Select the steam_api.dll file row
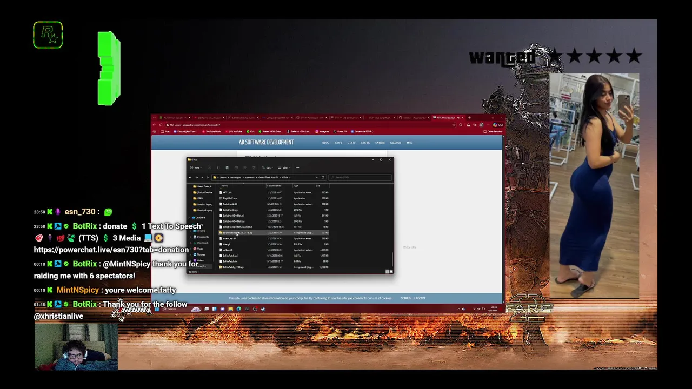This screenshot has width=692, height=389. click(274, 238)
